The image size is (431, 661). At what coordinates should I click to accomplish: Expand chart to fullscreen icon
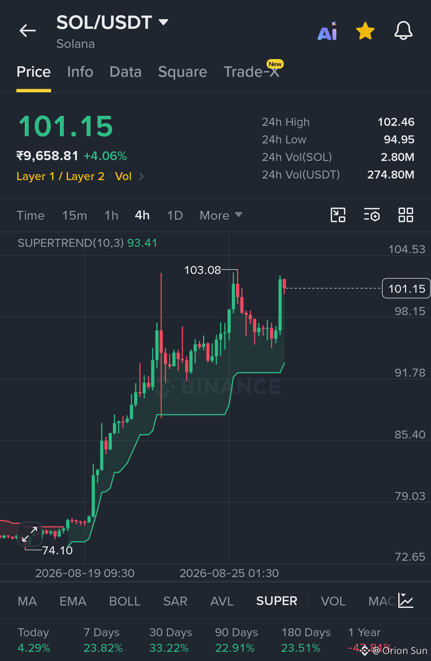pos(30,534)
